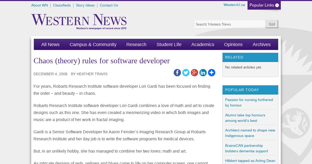The image size is (312, 164).
Task: Expand the Popular Links dropdown
Action: pyautogui.click(x=264, y=5)
